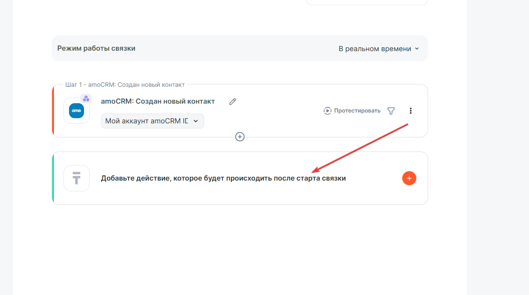Click the "Добавьте действие" prompt text
The height and width of the screenshot is (295, 529).
(x=223, y=178)
